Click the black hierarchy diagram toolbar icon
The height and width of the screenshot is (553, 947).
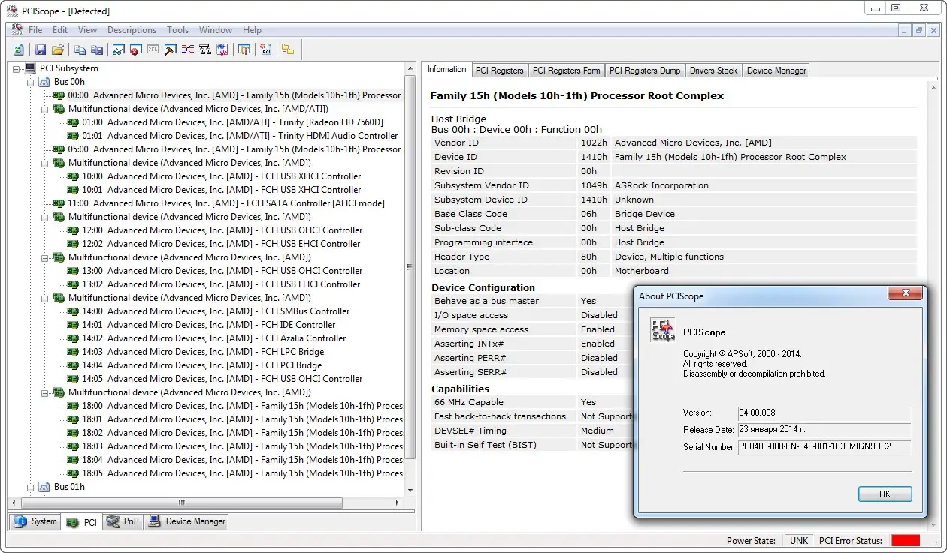[x=205, y=50]
